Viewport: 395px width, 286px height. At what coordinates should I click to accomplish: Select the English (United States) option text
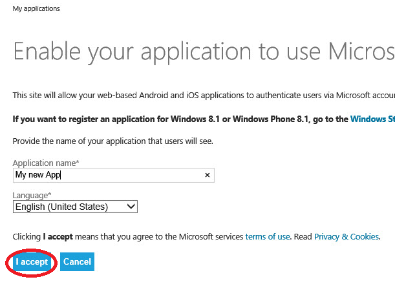(61, 207)
